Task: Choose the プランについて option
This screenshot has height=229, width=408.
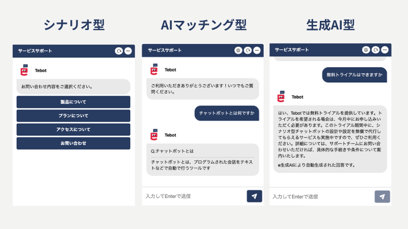Action: [73, 116]
